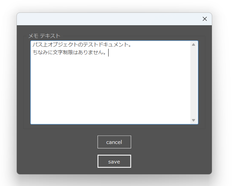
Task: Click the scrollbar down arrow
Action: click(193, 120)
